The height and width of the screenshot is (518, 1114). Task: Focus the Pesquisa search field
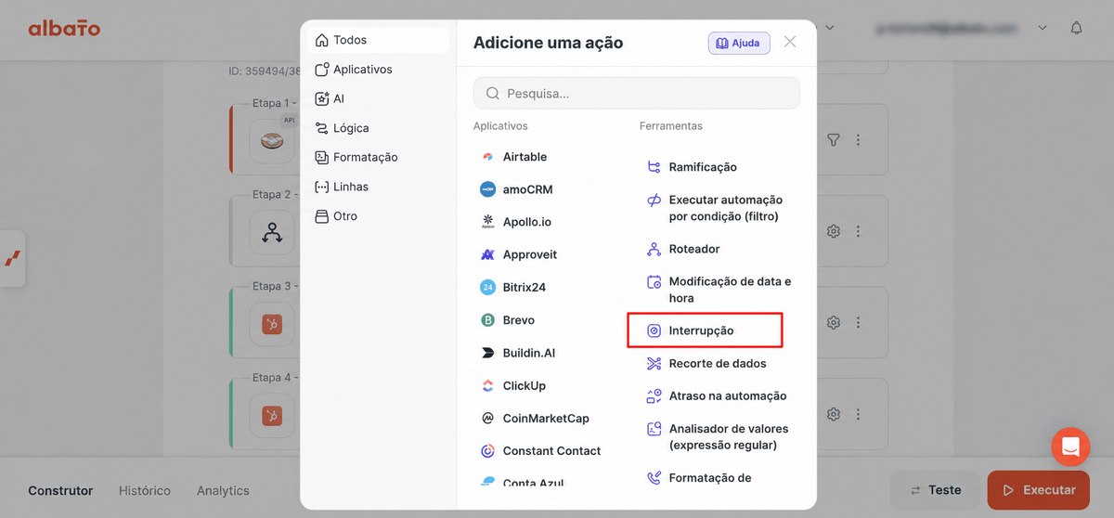tap(636, 93)
